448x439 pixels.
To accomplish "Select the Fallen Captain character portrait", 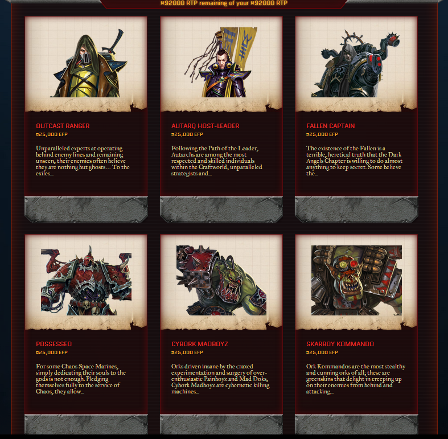I will (356, 64).
